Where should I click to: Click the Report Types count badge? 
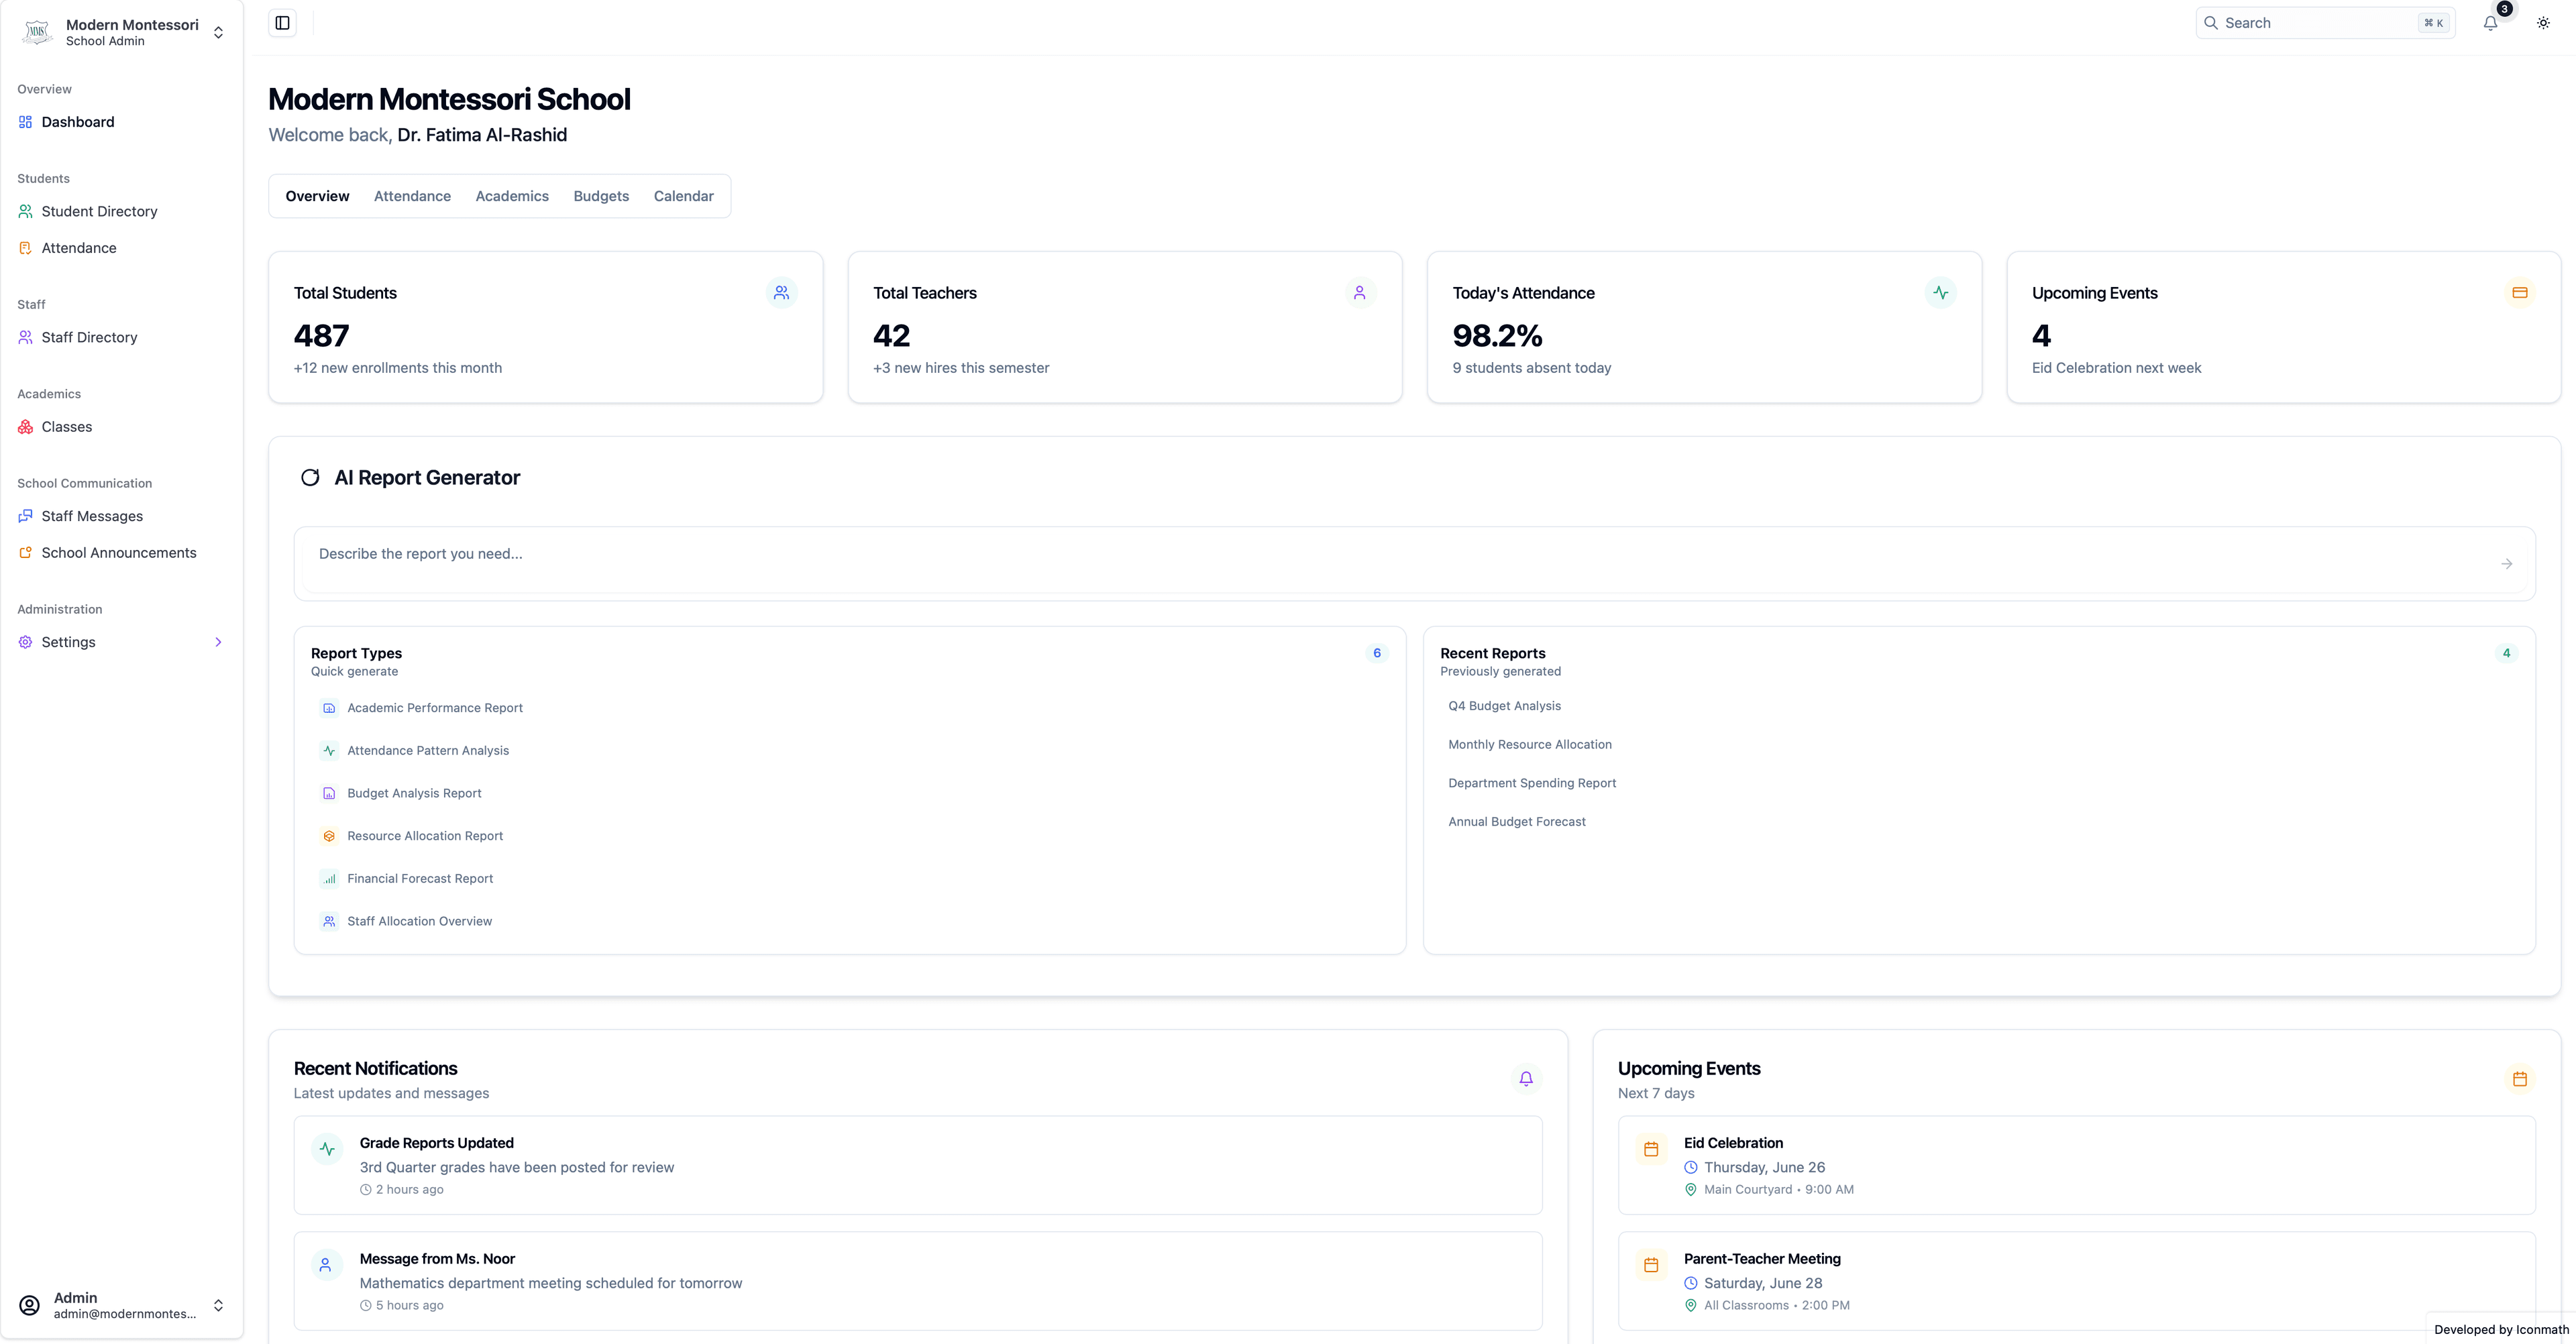tap(1377, 652)
